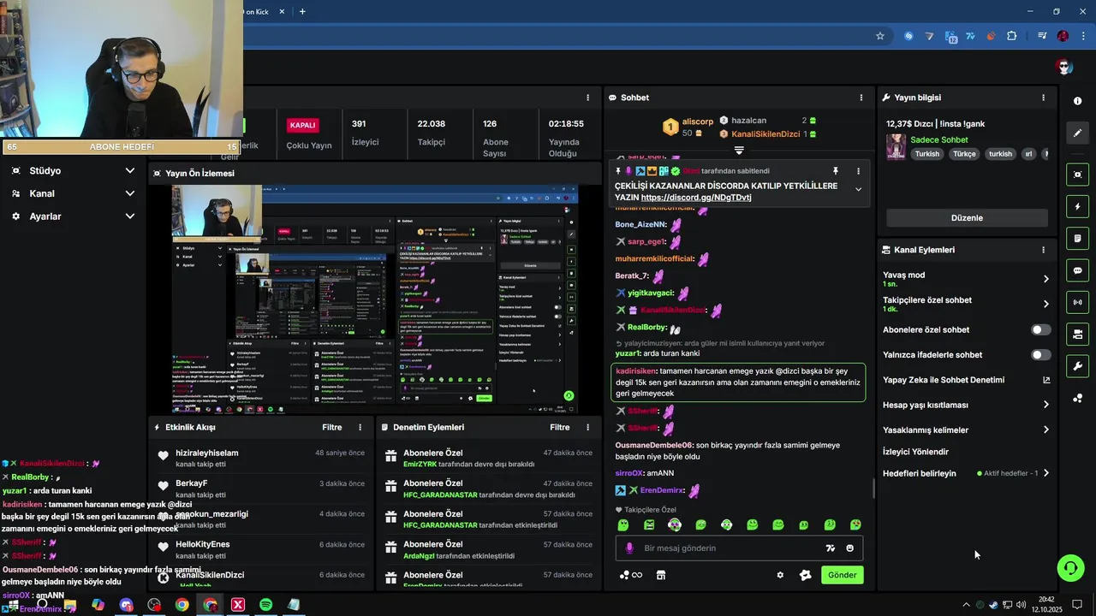Open notification center in taskbar
The image size is (1096, 616).
(1077, 605)
